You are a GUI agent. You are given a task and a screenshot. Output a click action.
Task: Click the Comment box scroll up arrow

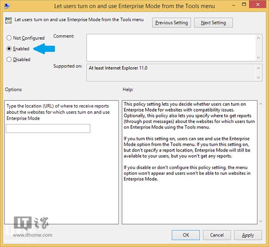(259, 38)
